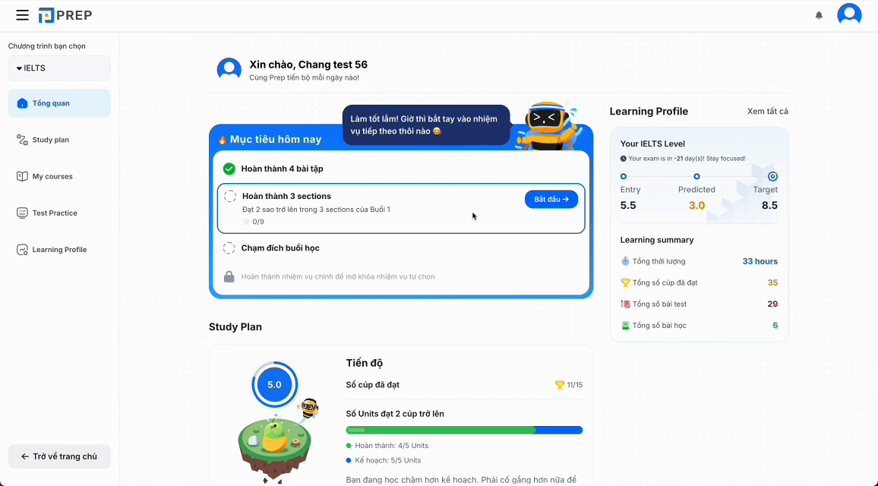Click Trở về trang chủ button
878x486 pixels.
[x=59, y=456]
